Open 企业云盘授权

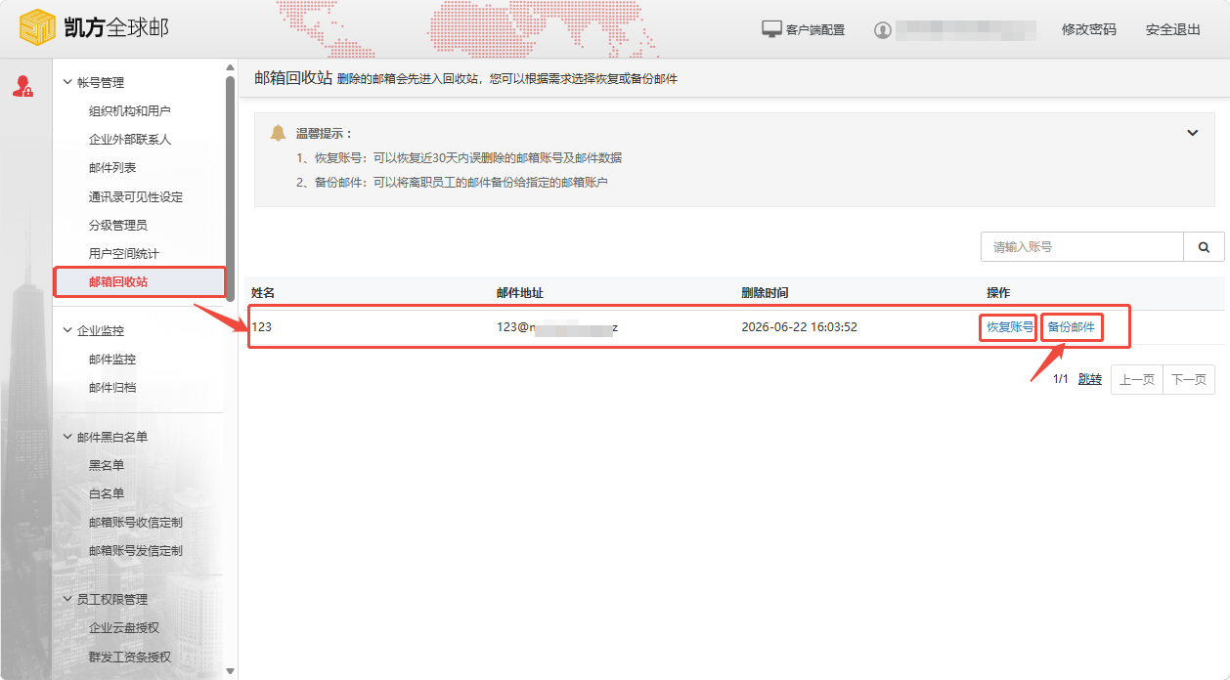click(124, 628)
